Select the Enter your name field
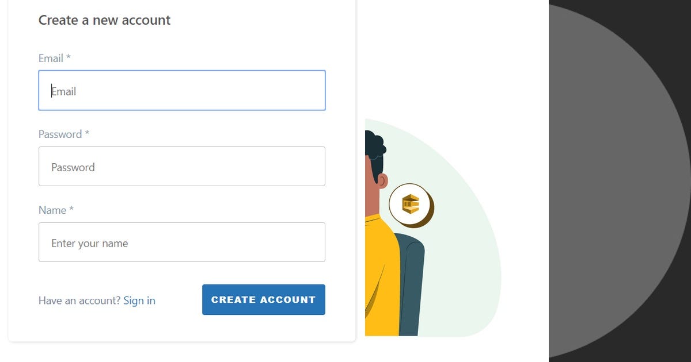This screenshot has height=362, width=691. [x=182, y=242]
